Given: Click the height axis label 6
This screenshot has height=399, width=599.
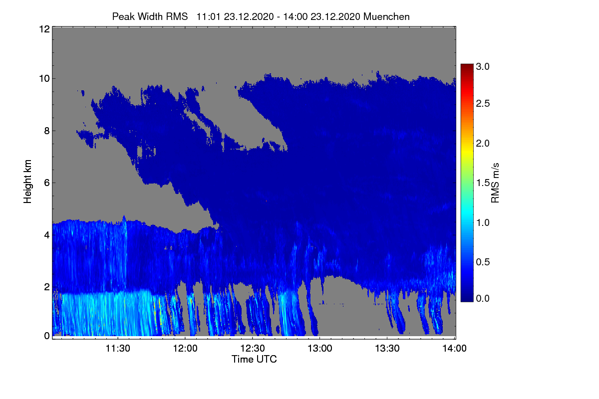Looking at the screenshot, I should [x=46, y=183].
